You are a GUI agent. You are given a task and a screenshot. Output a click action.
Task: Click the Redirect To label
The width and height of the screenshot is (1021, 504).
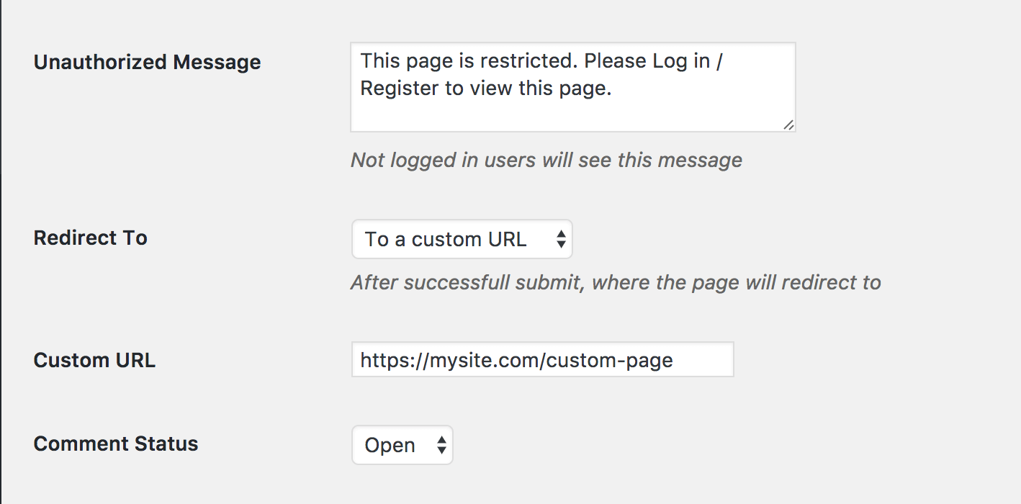pos(90,238)
